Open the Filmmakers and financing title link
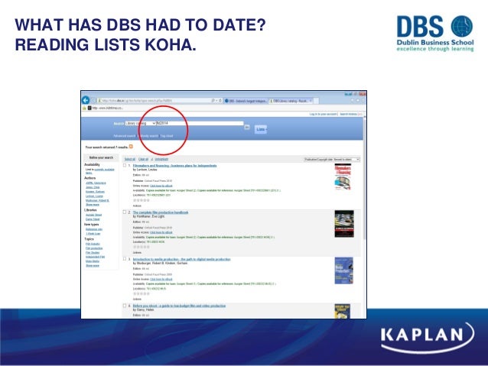Viewport: 488px width, 366px height. (174, 166)
